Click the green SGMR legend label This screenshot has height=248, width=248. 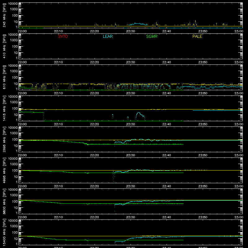point(152,36)
